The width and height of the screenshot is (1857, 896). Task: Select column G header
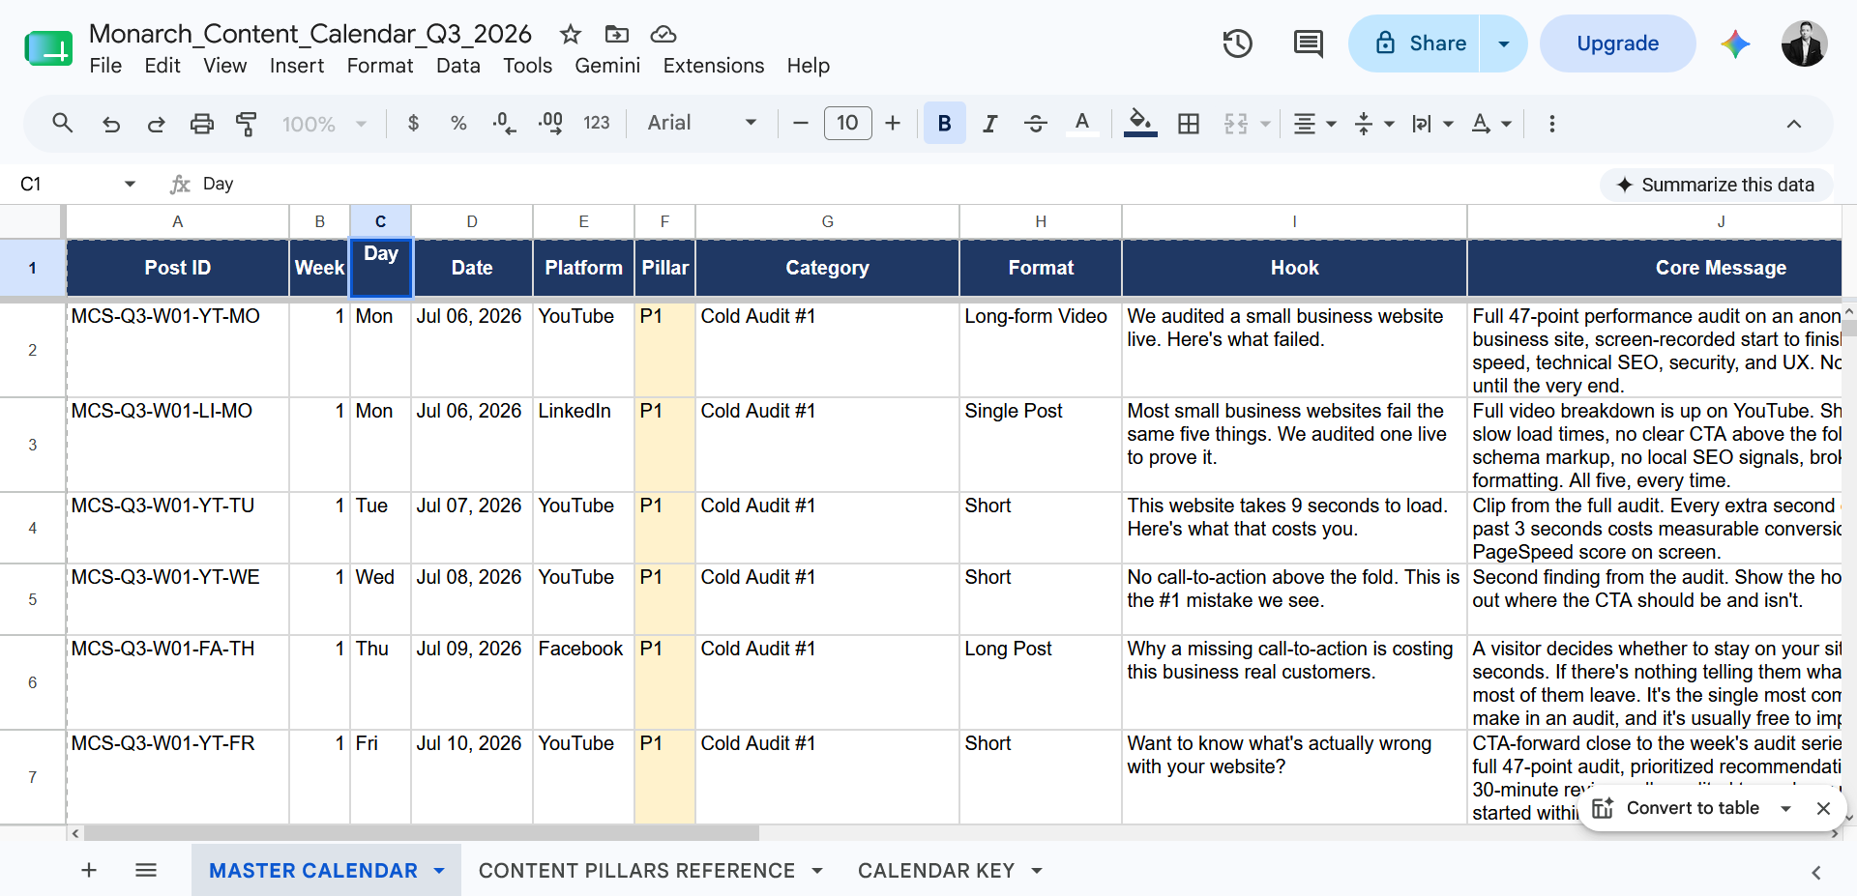(827, 221)
